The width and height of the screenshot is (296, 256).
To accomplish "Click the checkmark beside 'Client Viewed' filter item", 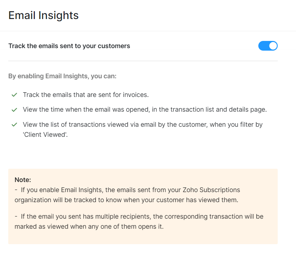I will [14, 125].
